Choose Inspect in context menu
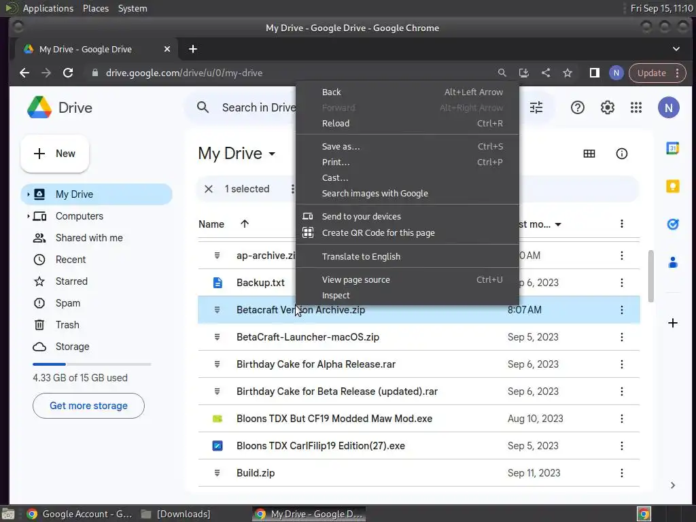 click(x=408, y=295)
